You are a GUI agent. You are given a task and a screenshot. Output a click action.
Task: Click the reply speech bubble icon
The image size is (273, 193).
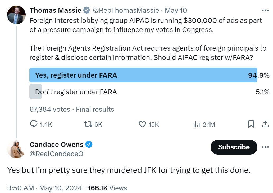[x=33, y=124]
